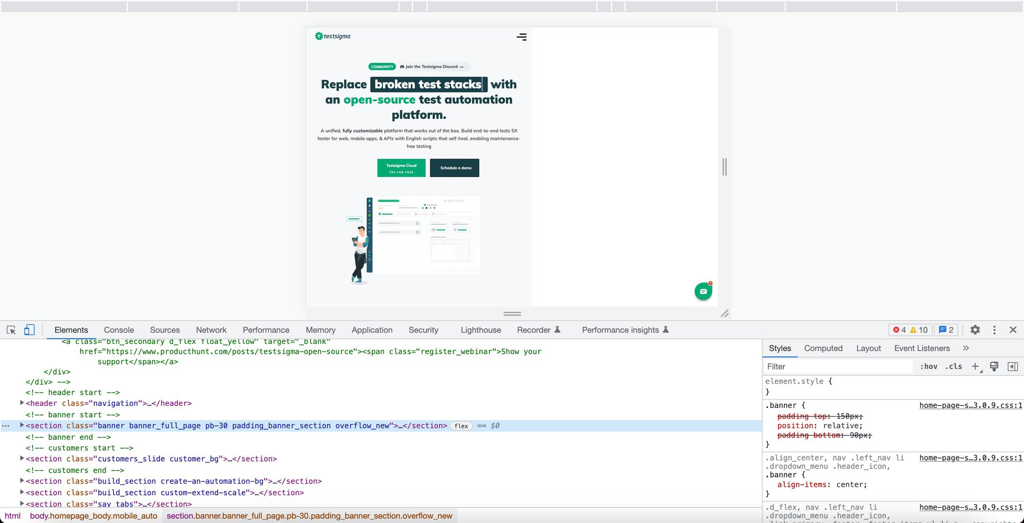This screenshot has height=523, width=1024.
Task: Expand the banner section node
Action: (22, 425)
